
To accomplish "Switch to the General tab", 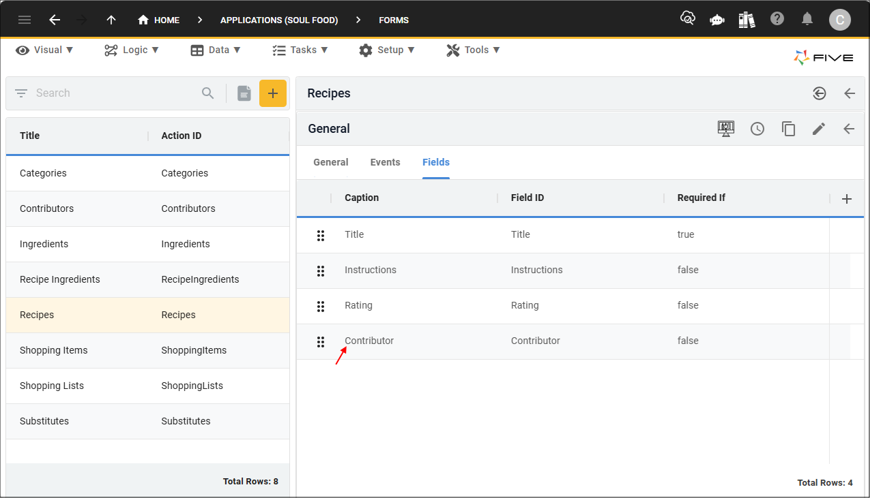I will (x=331, y=162).
